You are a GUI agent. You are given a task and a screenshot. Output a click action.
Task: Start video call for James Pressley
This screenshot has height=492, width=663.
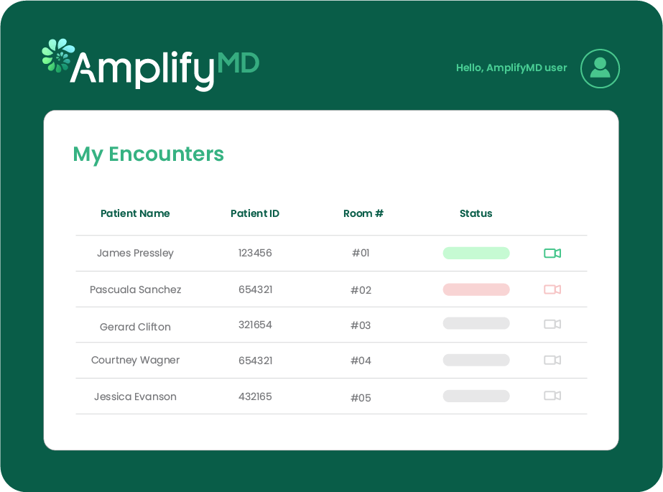click(552, 254)
